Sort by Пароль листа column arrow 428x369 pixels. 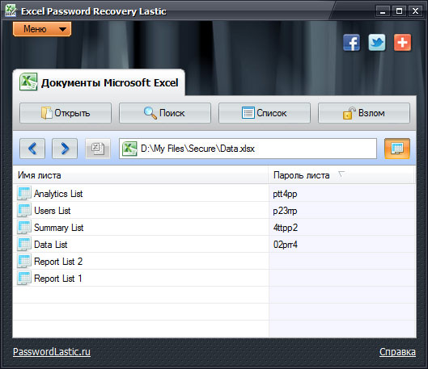[x=341, y=174]
